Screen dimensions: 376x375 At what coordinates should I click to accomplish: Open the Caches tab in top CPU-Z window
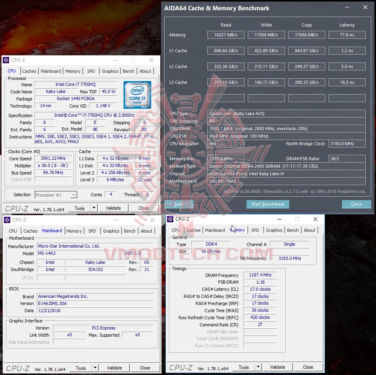29,71
